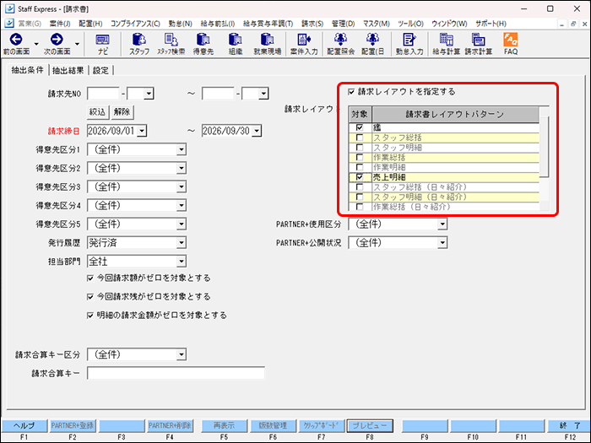Open the 得意先 customer icon
This screenshot has width=591, height=443.
point(203,40)
